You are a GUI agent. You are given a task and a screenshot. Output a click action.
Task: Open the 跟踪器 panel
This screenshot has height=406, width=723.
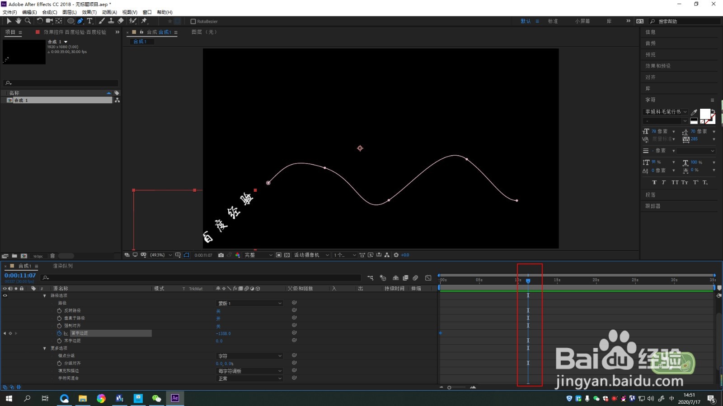click(x=653, y=206)
